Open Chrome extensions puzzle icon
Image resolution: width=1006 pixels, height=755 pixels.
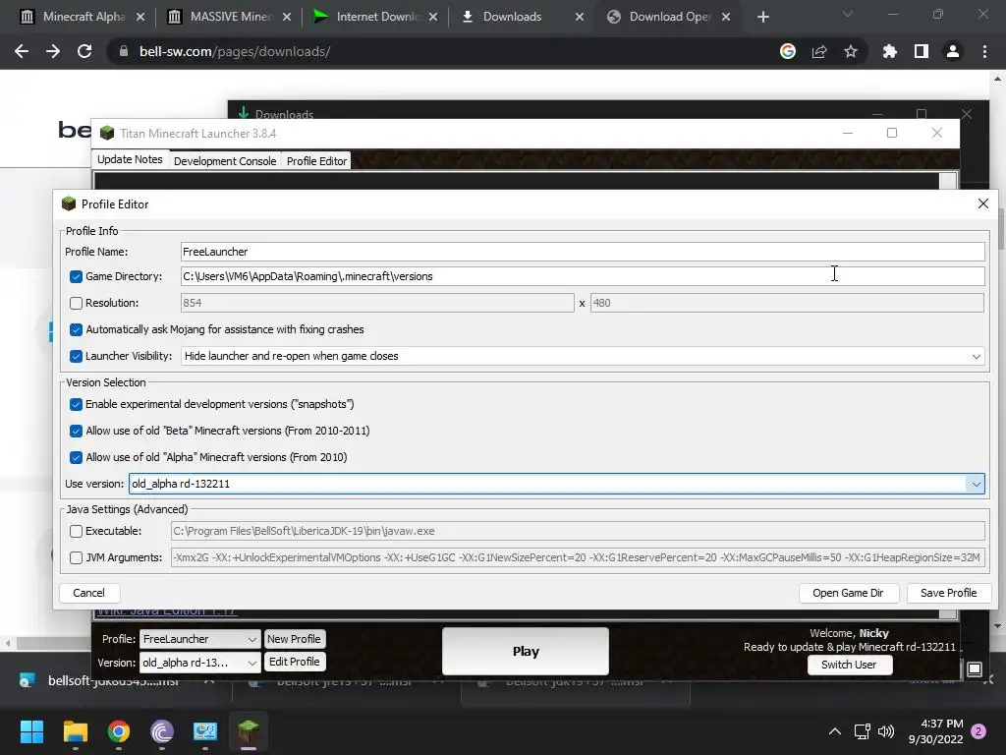point(890,51)
